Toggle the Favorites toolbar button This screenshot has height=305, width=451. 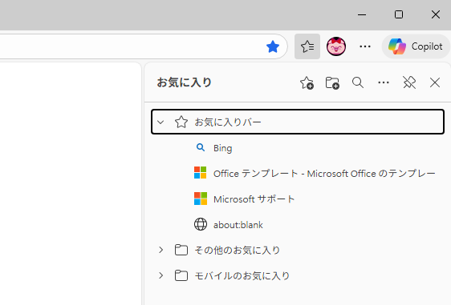coord(307,46)
